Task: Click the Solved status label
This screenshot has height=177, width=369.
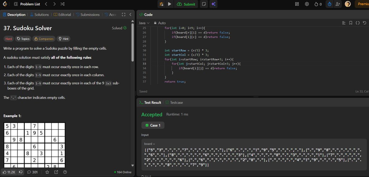Action: 119,28
